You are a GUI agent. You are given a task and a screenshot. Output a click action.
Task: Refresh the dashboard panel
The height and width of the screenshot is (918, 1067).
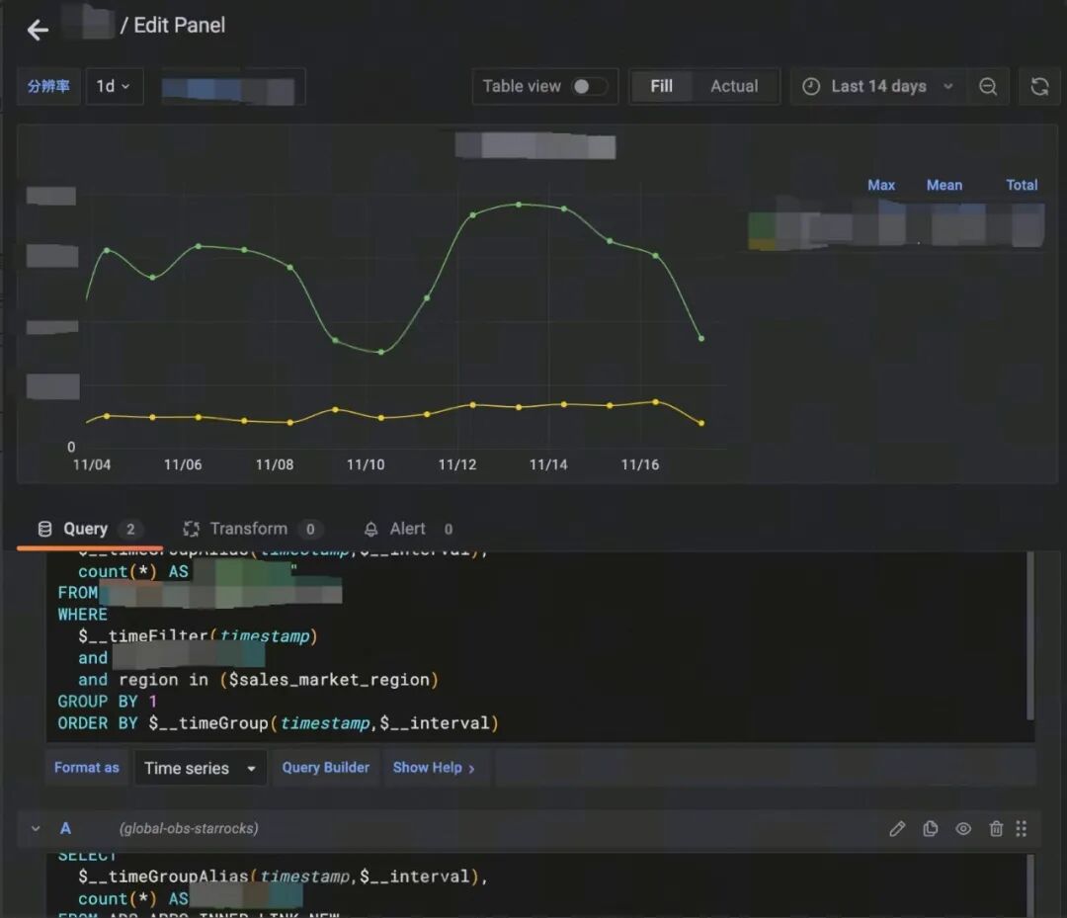point(1039,86)
